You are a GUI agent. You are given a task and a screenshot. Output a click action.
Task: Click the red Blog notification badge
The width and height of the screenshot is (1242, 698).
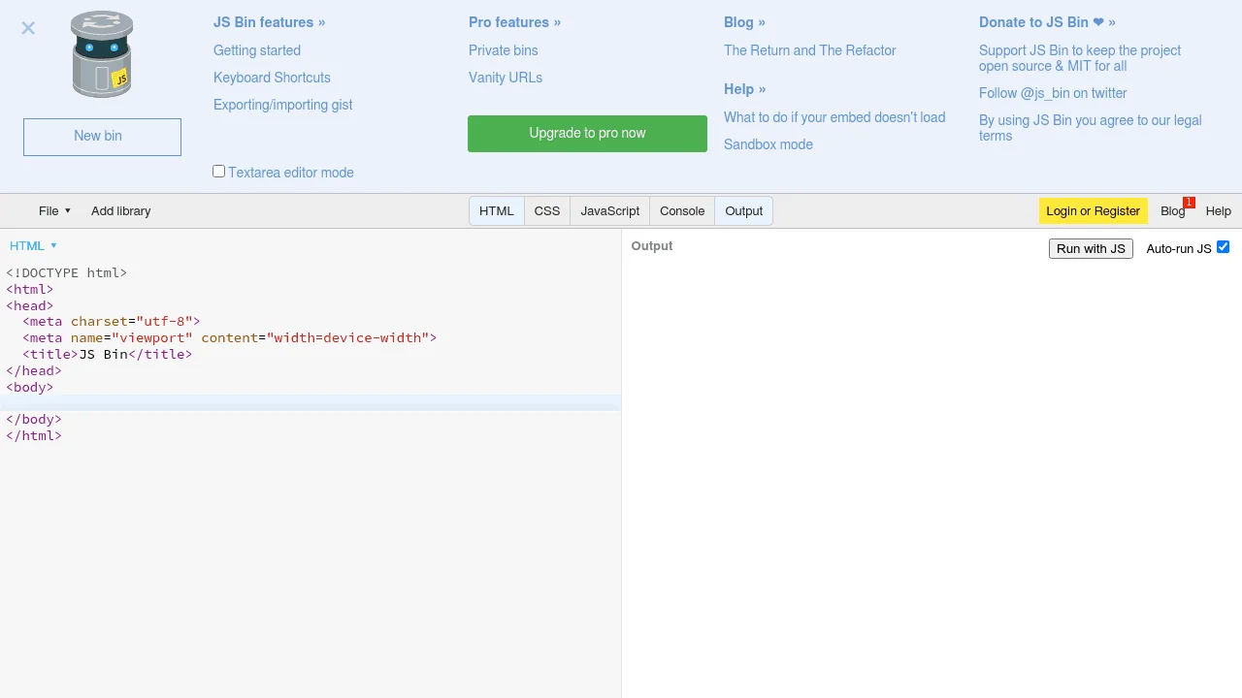1189,203
